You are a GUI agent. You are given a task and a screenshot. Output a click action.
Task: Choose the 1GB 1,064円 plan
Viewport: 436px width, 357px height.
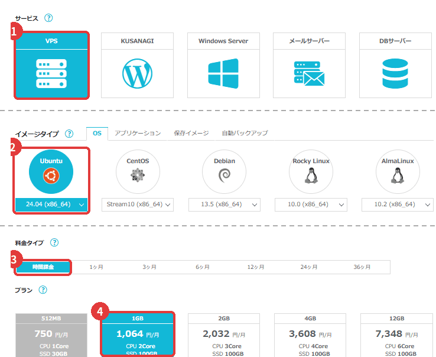coord(138,335)
